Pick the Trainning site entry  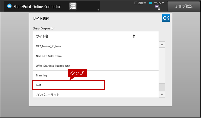click(96, 75)
